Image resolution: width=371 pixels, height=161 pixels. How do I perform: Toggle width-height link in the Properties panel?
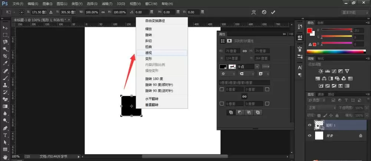(x=244, y=51)
